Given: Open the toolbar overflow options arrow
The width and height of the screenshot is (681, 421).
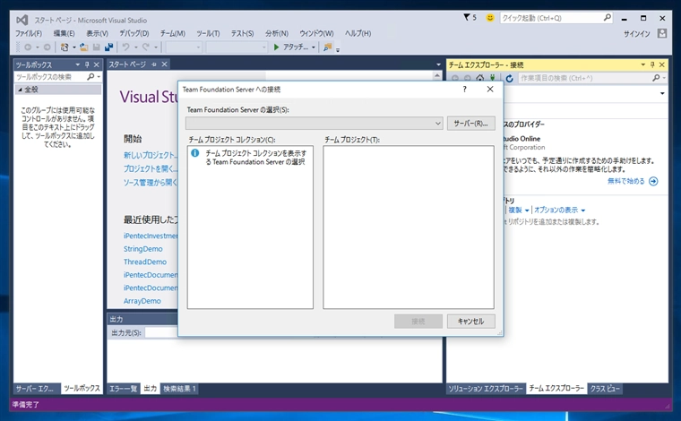Looking at the screenshot, I should (x=338, y=49).
